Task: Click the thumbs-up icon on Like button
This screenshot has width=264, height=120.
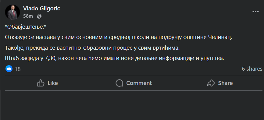Action: (41, 83)
